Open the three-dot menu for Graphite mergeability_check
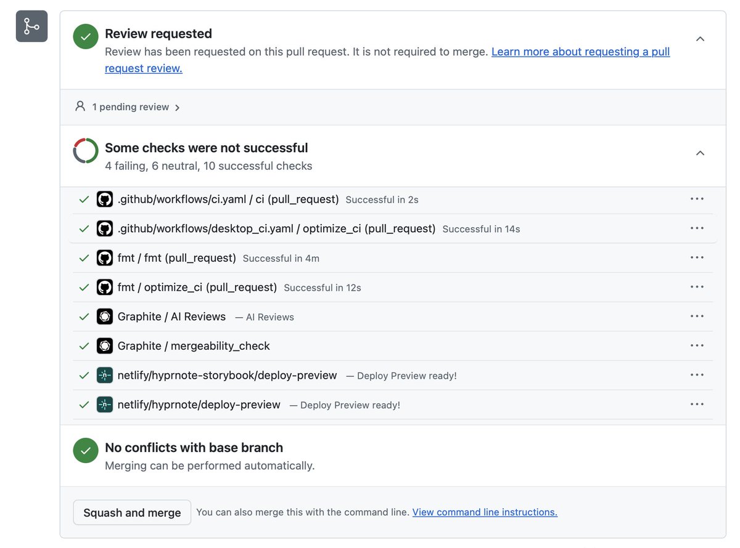The height and width of the screenshot is (548, 740). [x=697, y=345]
